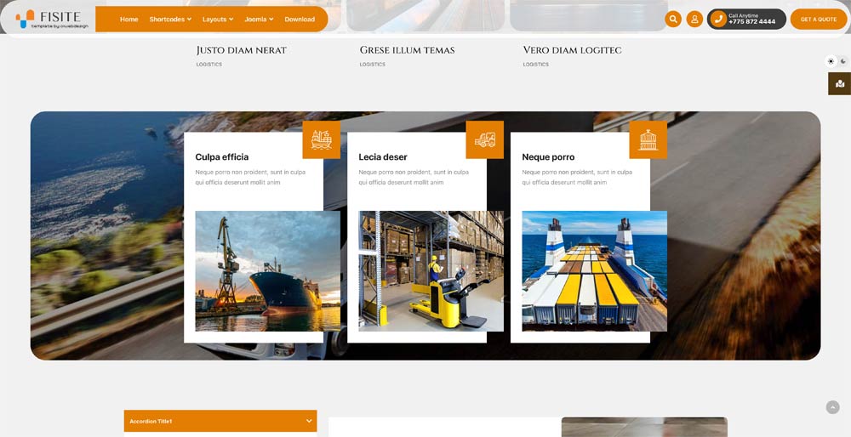The image size is (851, 437).
Task: Click the forklift icon on Lecia deser
Action: point(484,139)
